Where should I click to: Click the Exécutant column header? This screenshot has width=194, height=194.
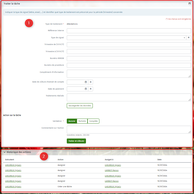(9, 160)
